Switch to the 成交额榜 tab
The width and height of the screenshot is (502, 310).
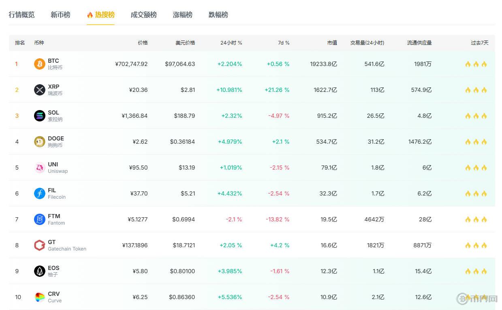coord(143,15)
